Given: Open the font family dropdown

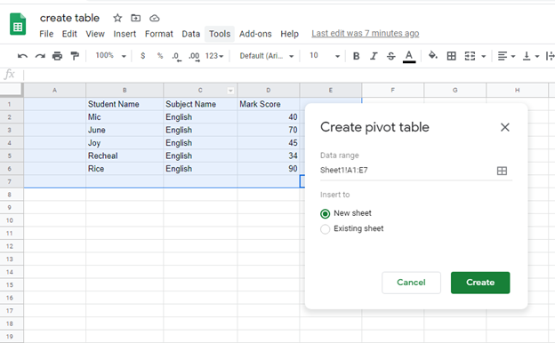Looking at the screenshot, I should tap(267, 56).
